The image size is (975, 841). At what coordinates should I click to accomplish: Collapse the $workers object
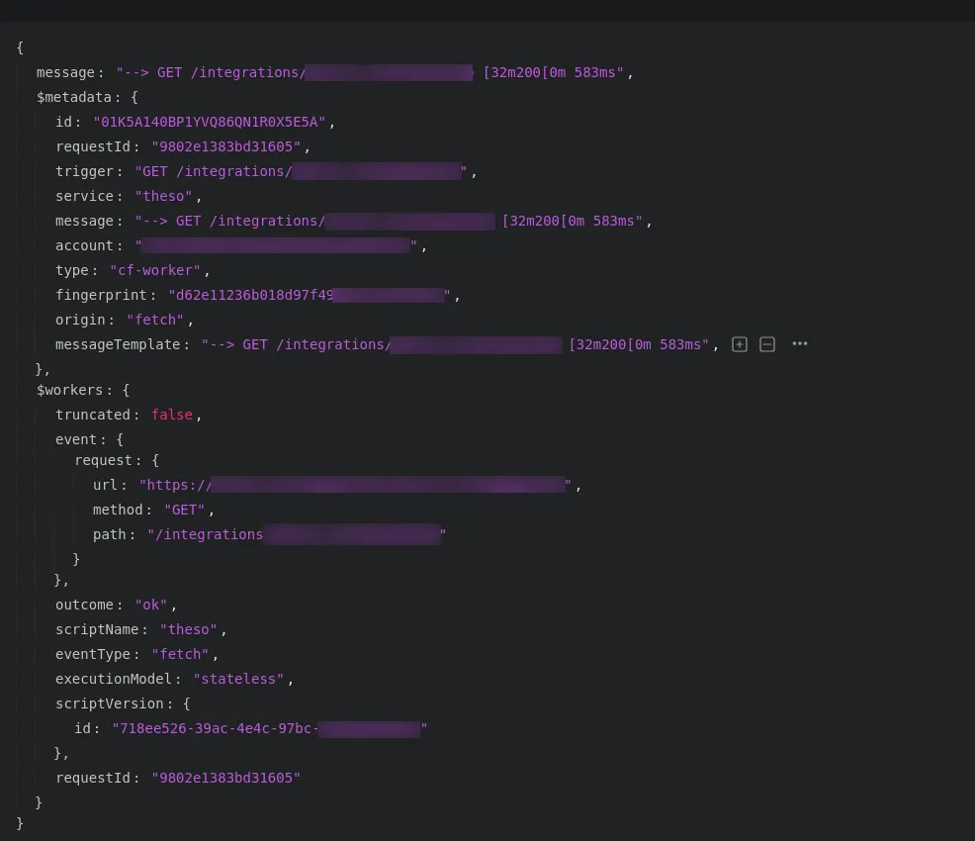pos(69,390)
